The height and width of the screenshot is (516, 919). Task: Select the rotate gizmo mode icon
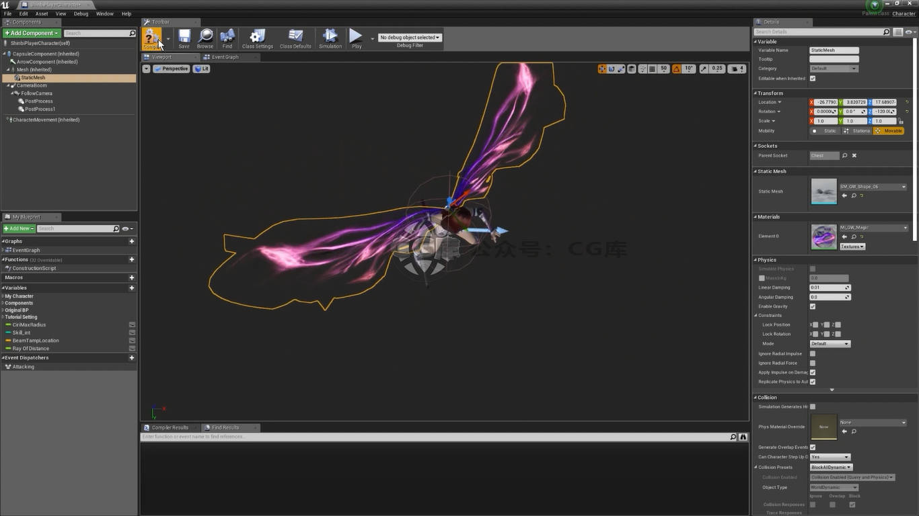(612, 69)
